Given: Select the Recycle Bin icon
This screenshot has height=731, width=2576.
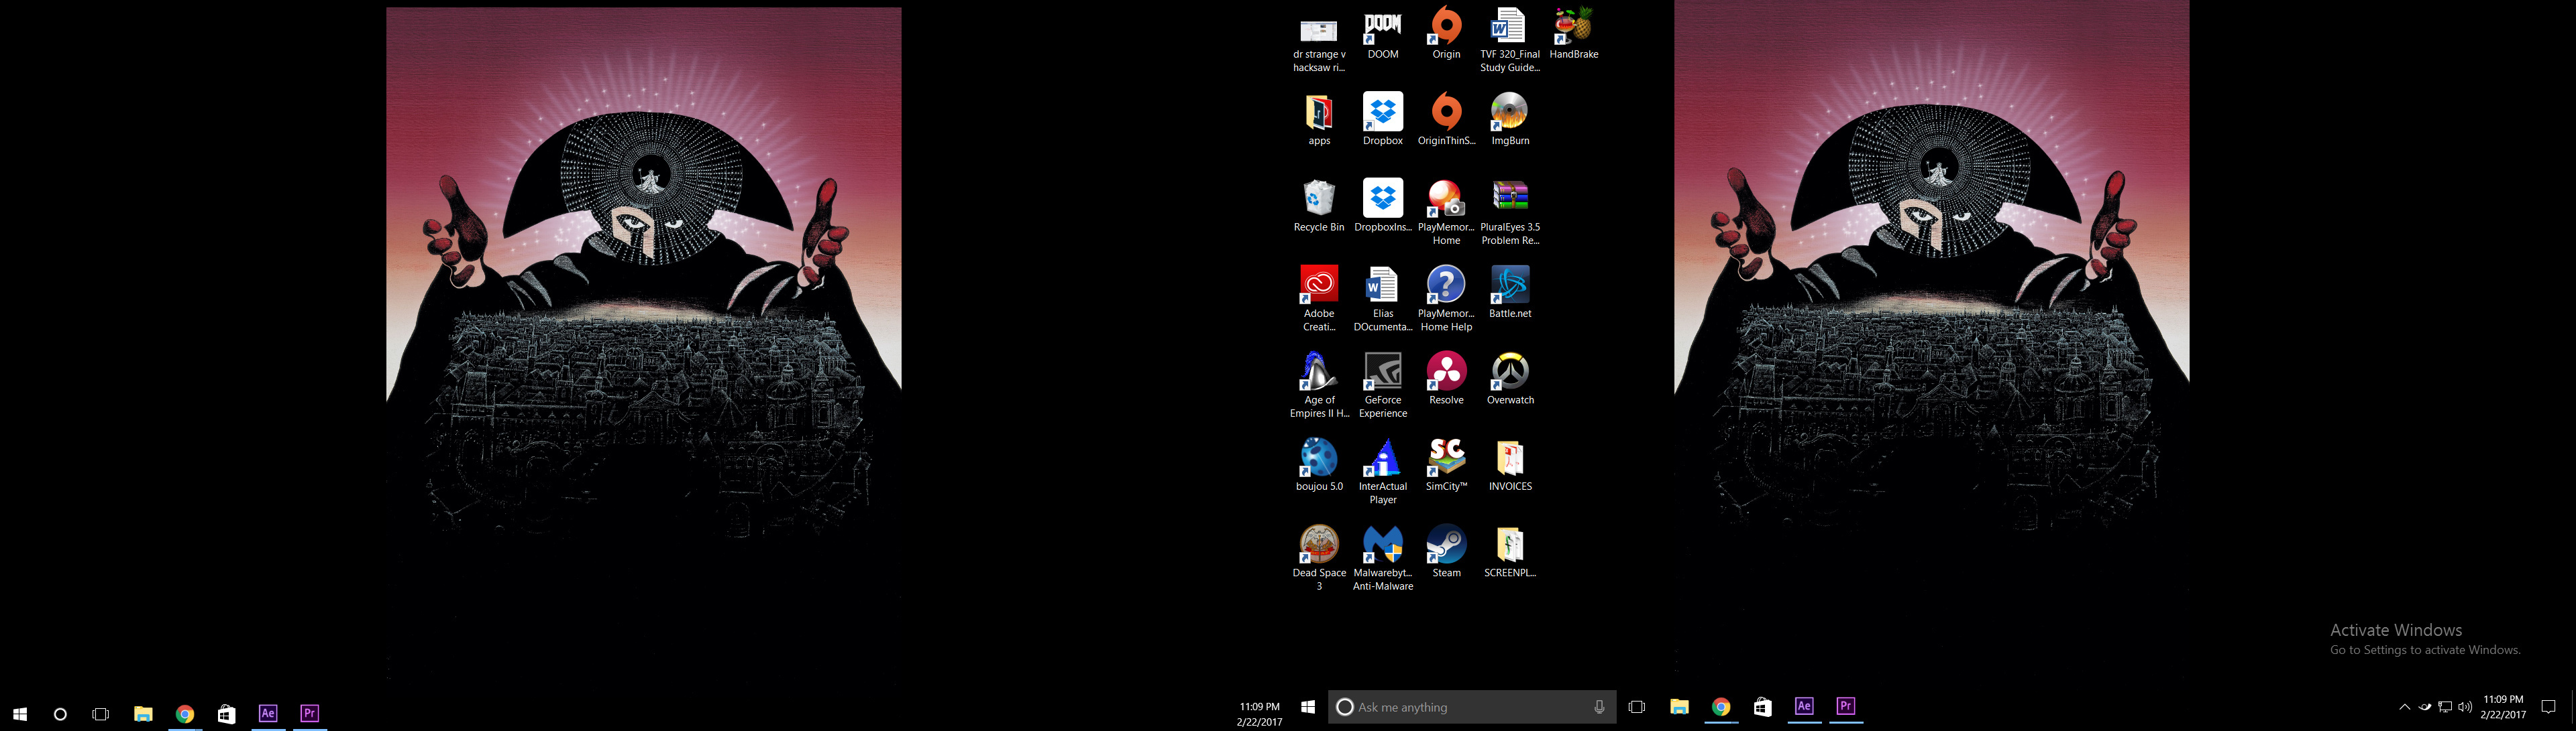Looking at the screenshot, I should coord(1319,206).
